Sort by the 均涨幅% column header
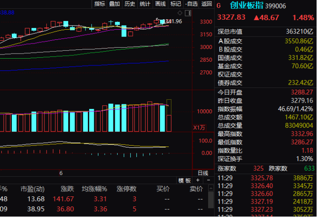Viewport: 317px width, 217px height. (x=94, y=189)
